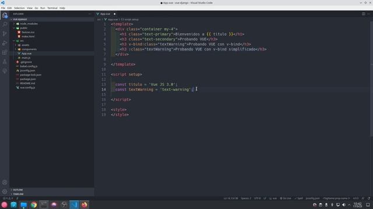Open the Edit menu

point(9,8)
